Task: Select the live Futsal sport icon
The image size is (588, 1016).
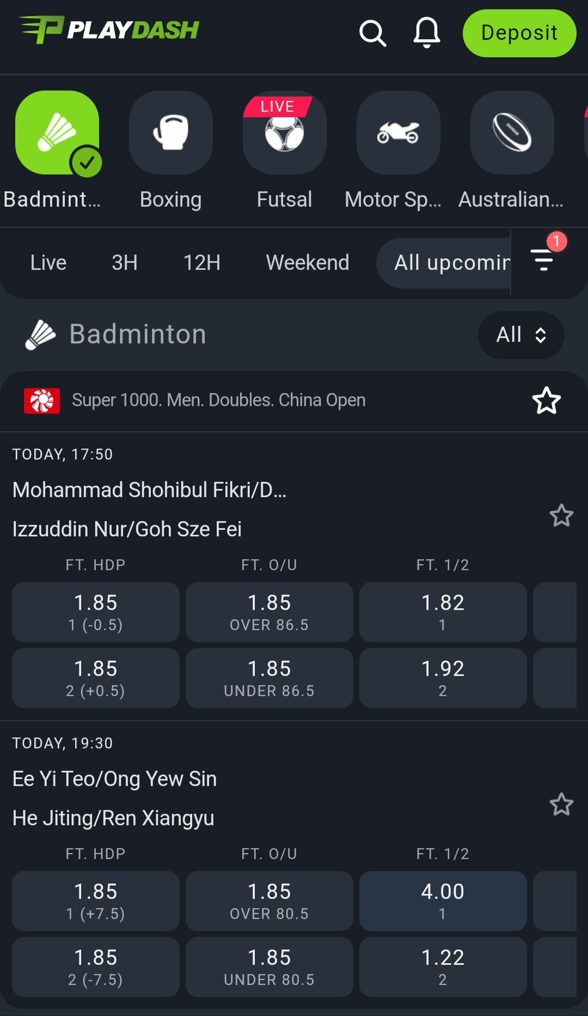Action: point(284,132)
